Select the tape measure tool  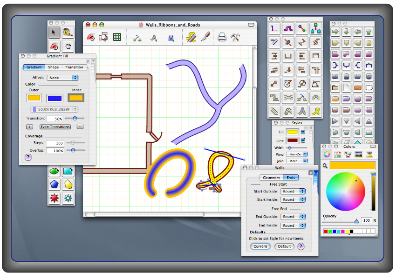68,32
